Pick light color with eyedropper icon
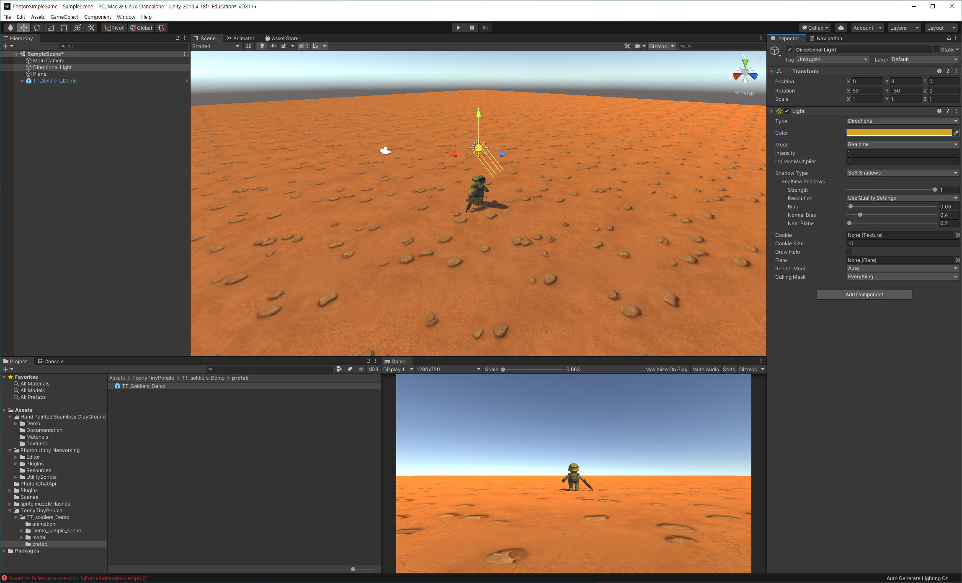Image resolution: width=962 pixels, height=583 pixels. pyautogui.click(x=956, y=133)
